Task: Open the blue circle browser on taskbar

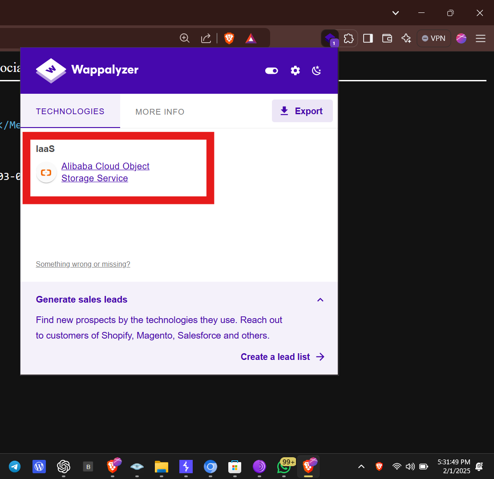Action: (211, 467)
